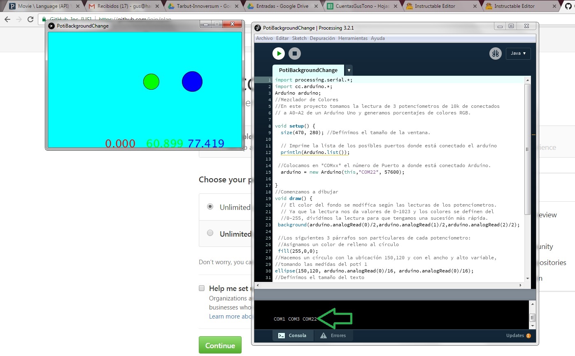
Task: Click the code line "import processing.serial.*;"
Action: tap(314, 80)
